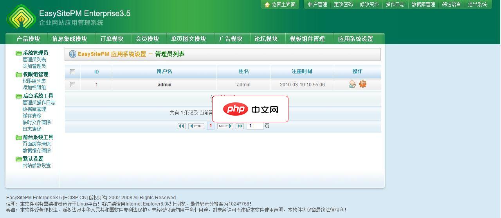Open 数据库管理 in the sidebar tree

pyautogui.click(x=34, y=109)
